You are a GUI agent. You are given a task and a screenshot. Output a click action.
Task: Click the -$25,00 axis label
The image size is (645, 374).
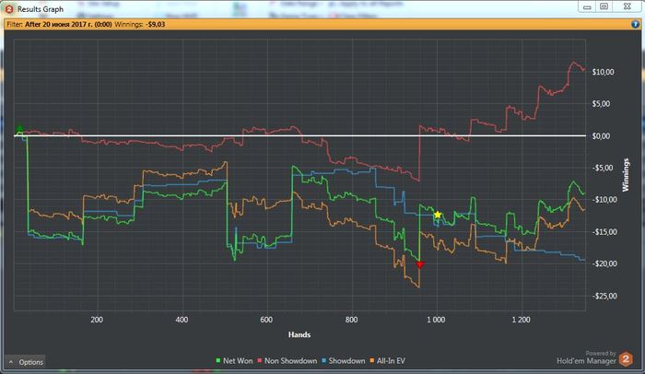604,296
